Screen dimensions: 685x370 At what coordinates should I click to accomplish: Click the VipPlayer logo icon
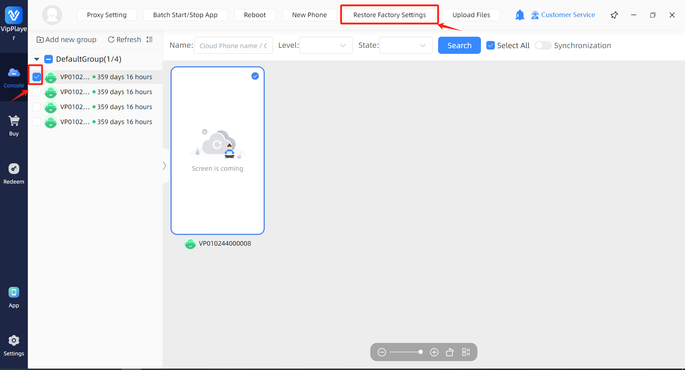(x=14, y=15)
